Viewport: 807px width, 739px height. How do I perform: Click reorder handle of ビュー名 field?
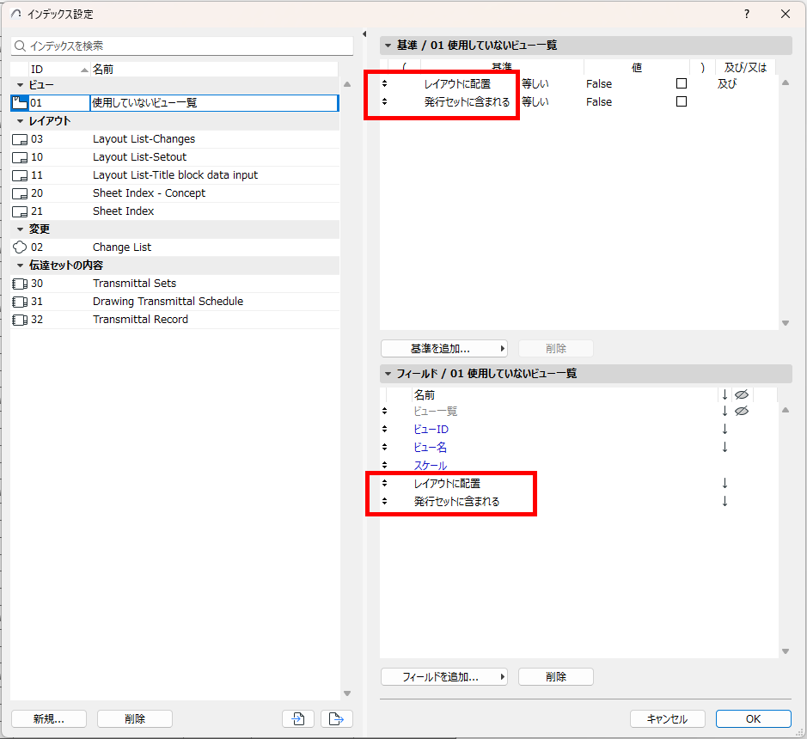(384, 447)
